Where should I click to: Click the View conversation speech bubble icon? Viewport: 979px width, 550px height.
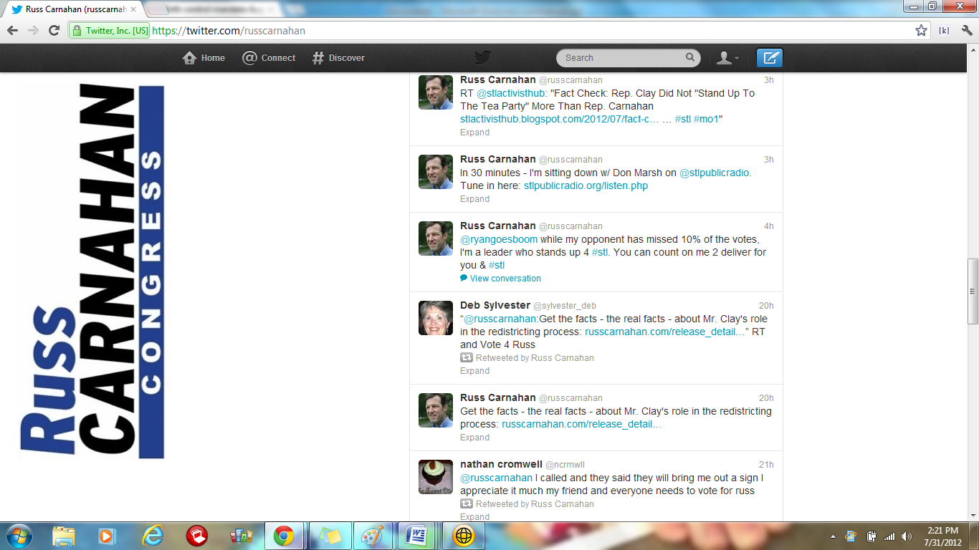pos(464,278)
